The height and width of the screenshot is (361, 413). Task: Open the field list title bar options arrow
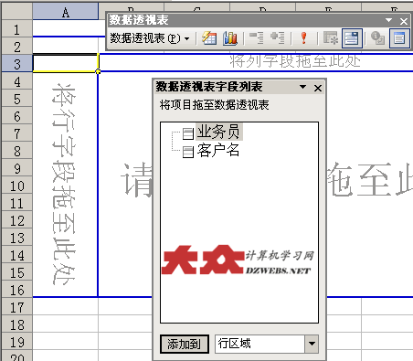coord(302,87)
